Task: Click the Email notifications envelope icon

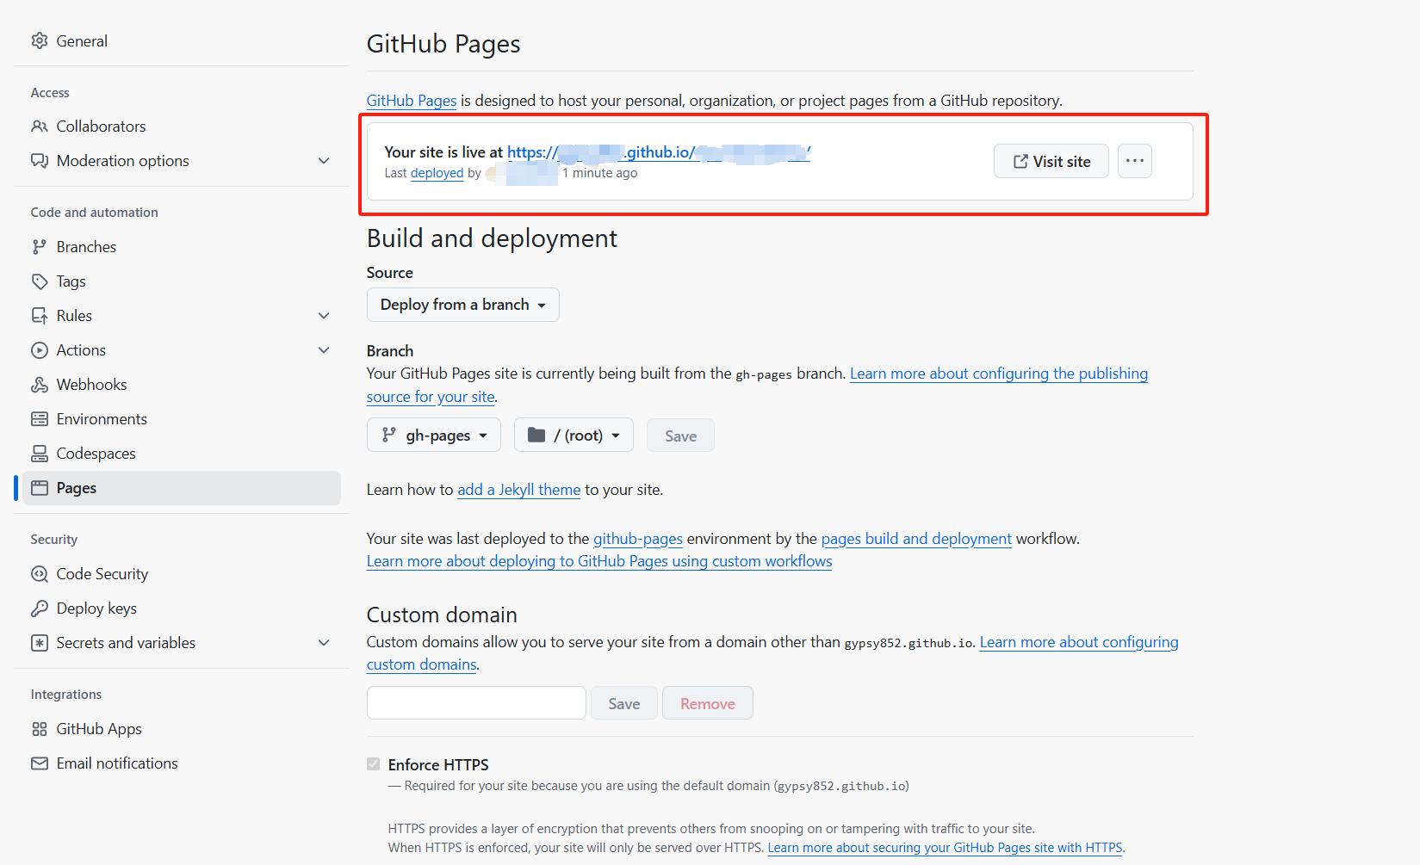Action: [x=40, y=763]
